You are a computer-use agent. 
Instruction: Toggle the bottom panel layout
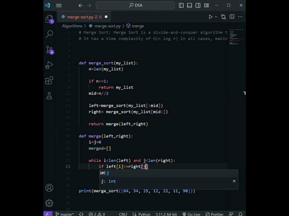190,5
